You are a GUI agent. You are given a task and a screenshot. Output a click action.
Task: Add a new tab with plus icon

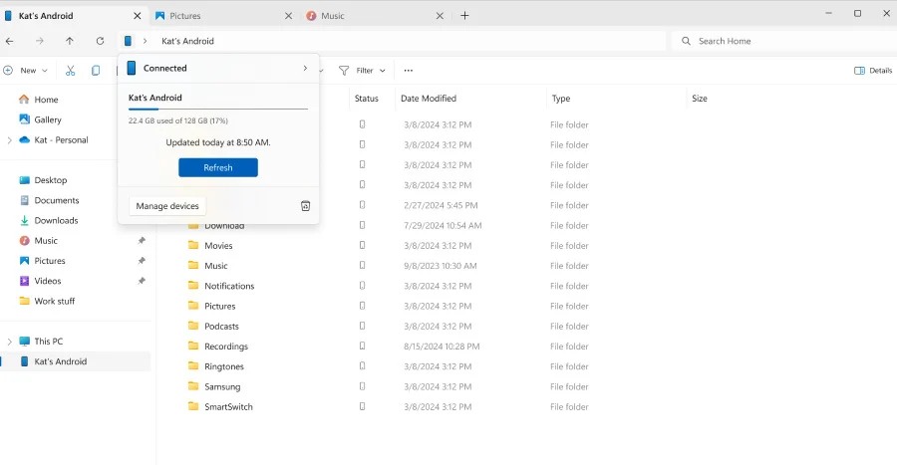pyautogui.click(x=464, y=15)
